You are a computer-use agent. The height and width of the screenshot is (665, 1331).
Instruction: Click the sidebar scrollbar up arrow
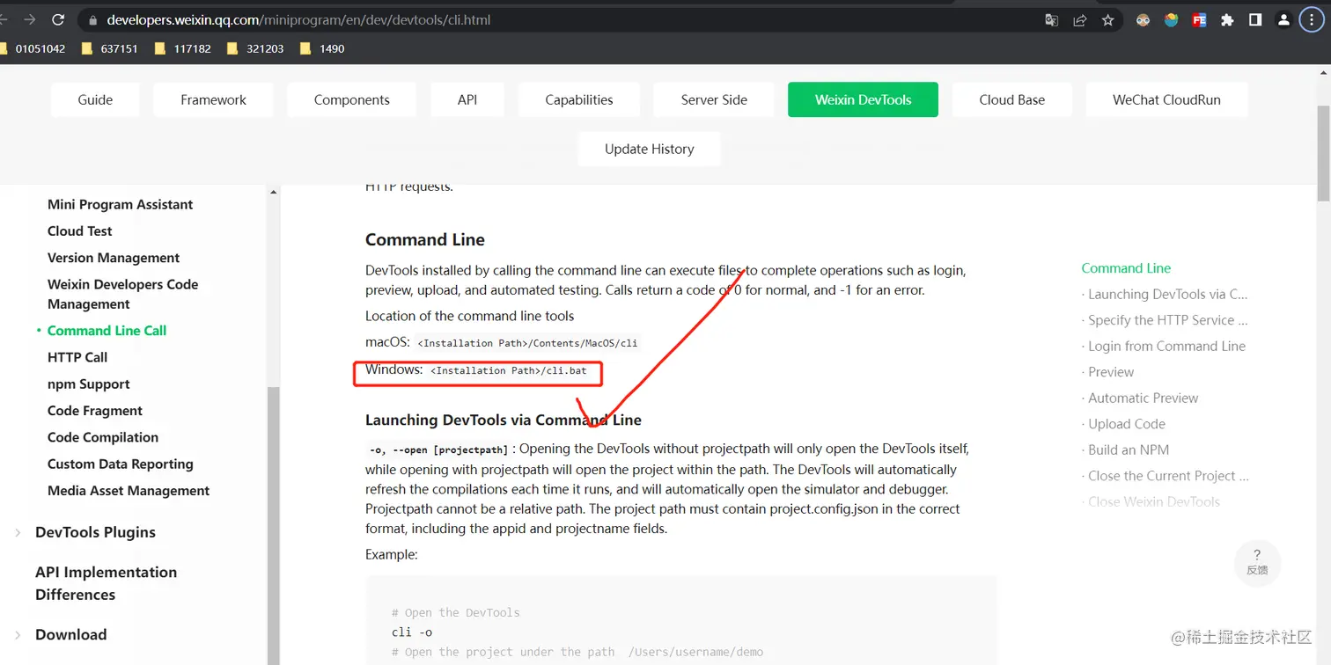(x=273, y=192)
